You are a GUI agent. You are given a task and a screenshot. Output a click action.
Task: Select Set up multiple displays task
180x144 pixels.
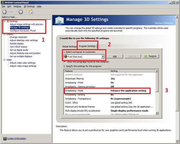pos(21,56)
